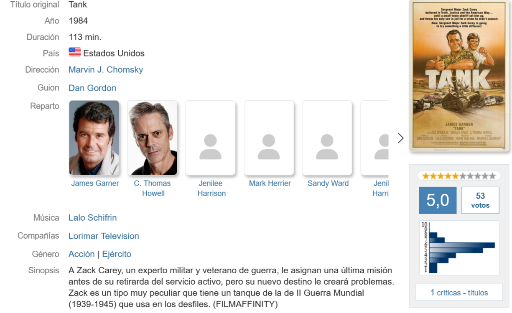This screenshot has height=313, width=512.
Task: Select the Acción genre link
Action: pyautogui.click(x=82, y=254)
